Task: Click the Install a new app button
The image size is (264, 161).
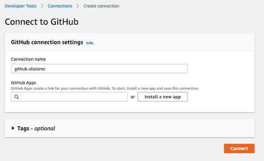Action: click(x=162, y=97)
